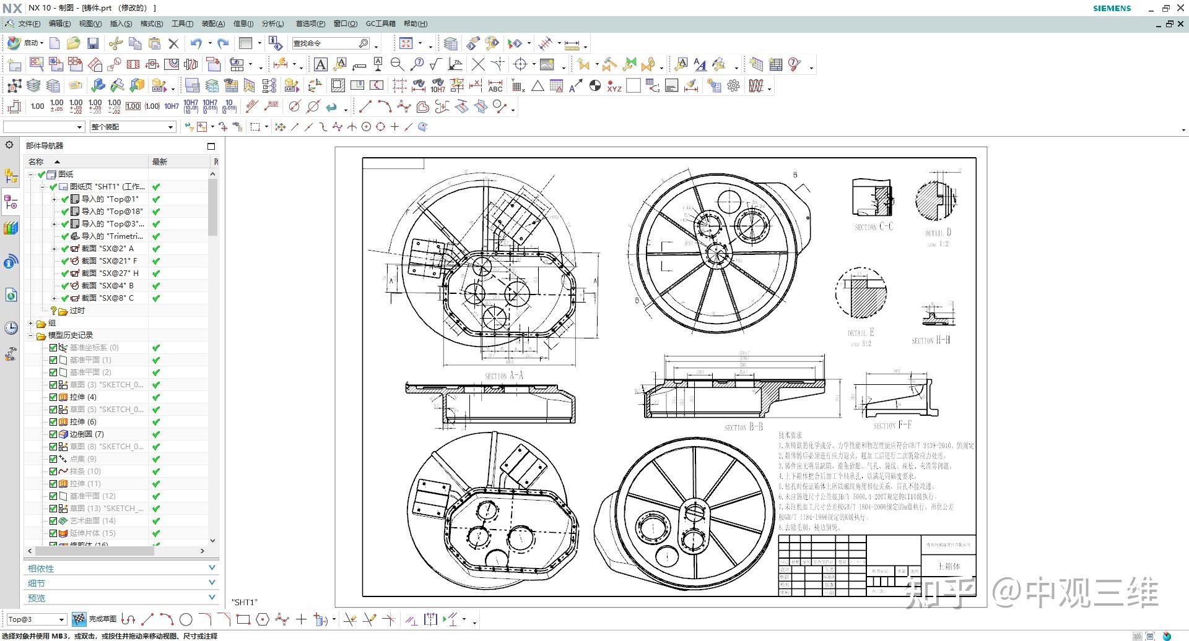The height and width of the screenshot is (641, 1189).
Task: Click the surface finish symbol icon
Action: point(435,64)
